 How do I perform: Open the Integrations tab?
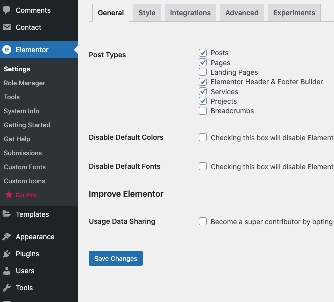[190, 13]
